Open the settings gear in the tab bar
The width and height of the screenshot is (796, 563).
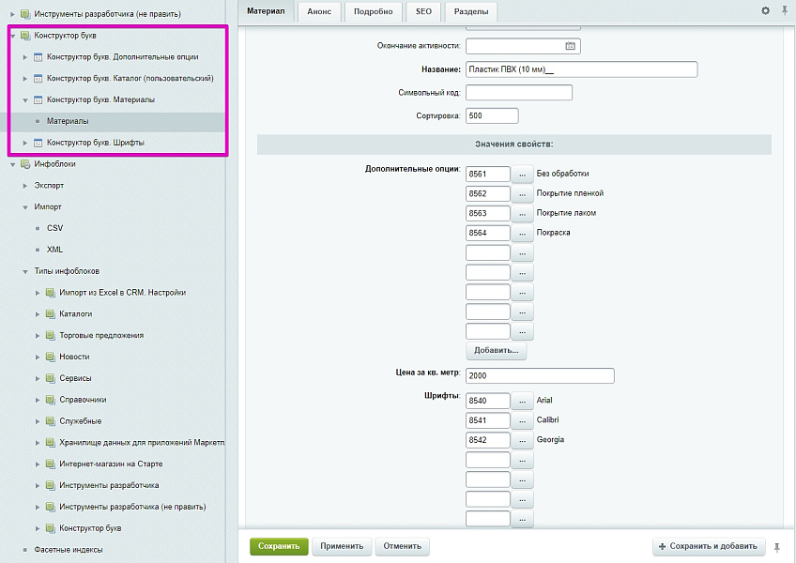pos(765,10)
